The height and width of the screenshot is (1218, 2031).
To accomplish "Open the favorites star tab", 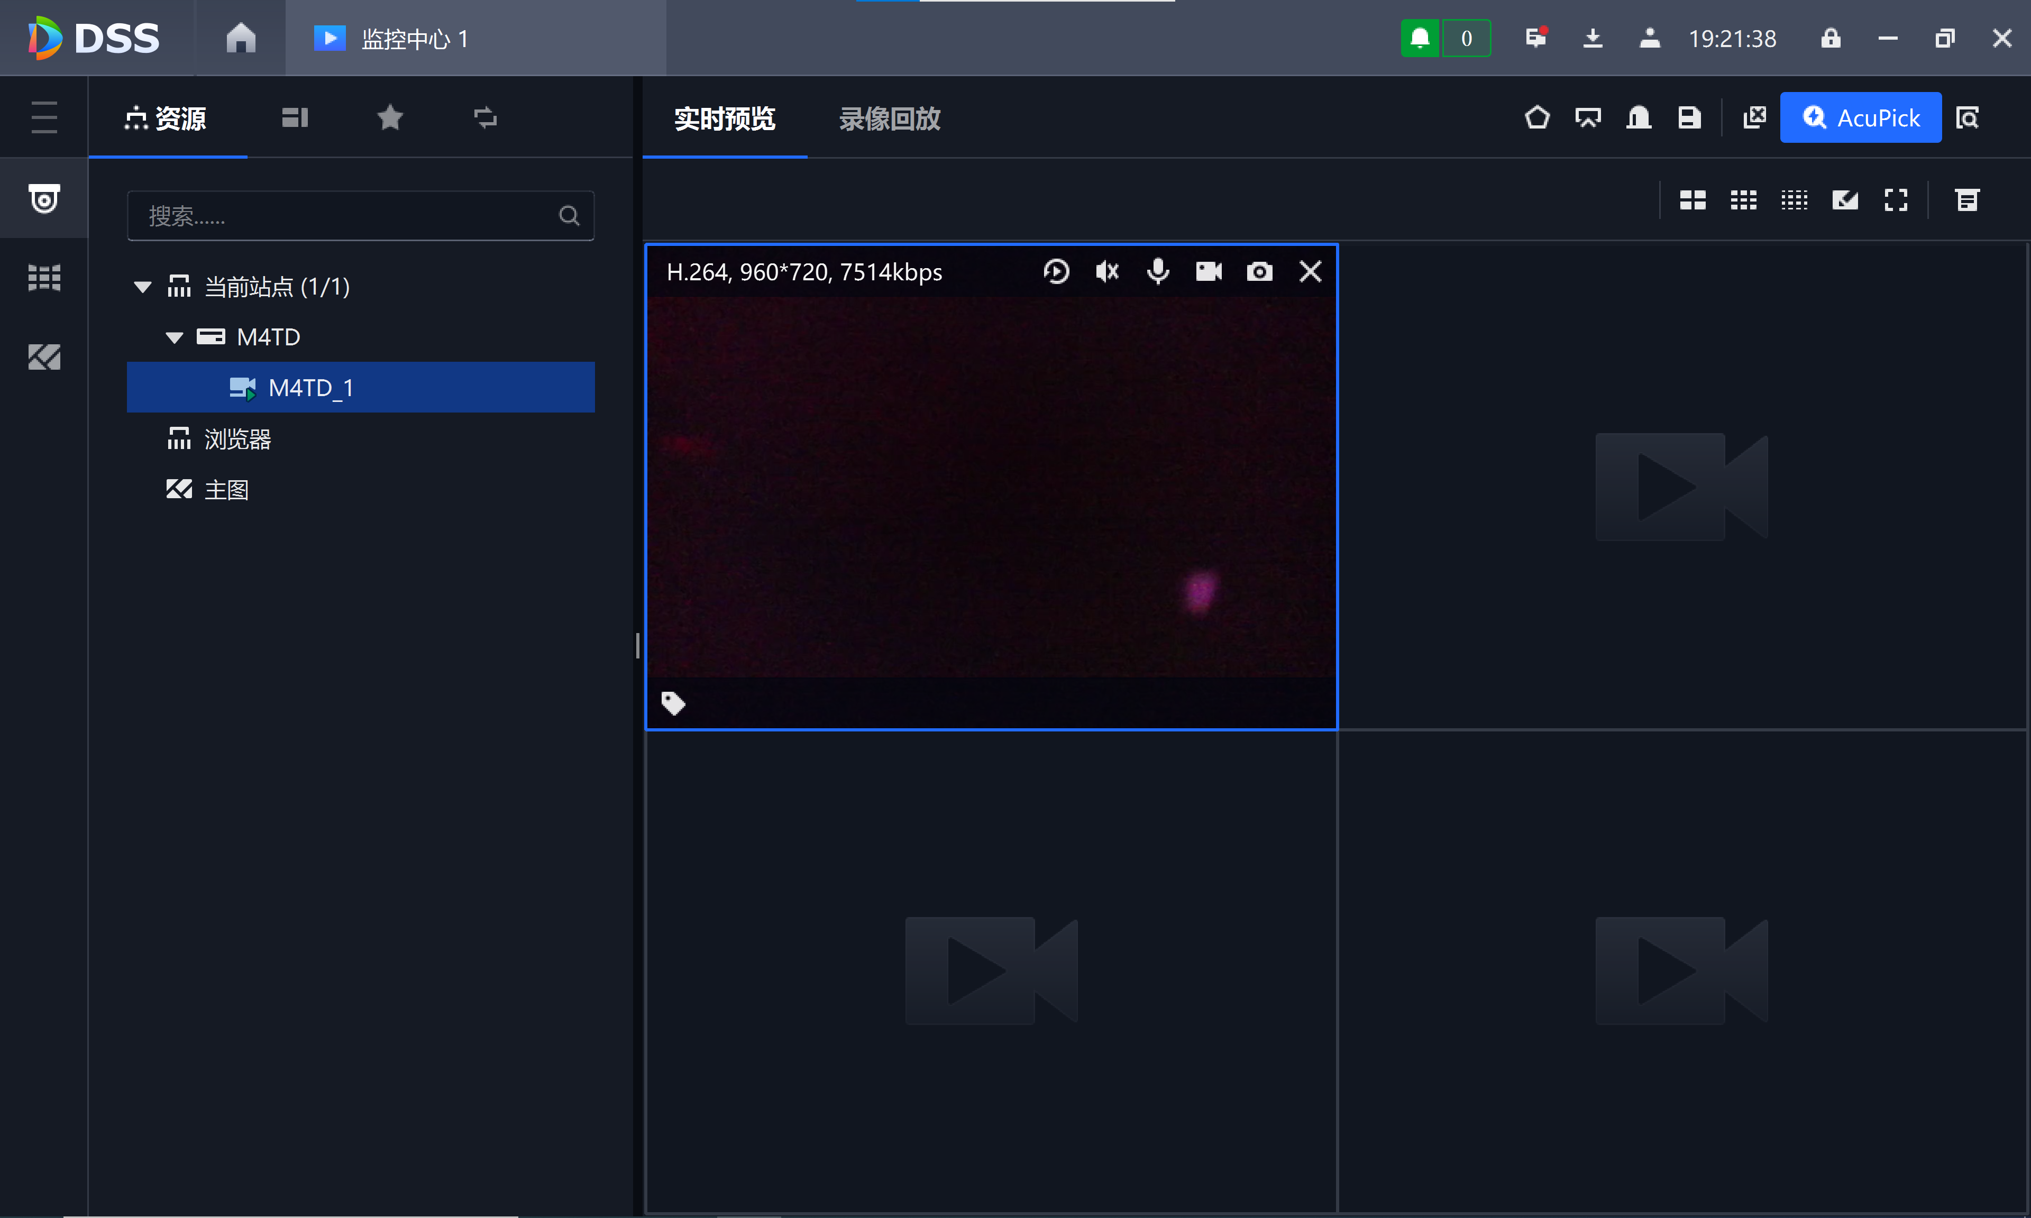I will click(390, 117).
